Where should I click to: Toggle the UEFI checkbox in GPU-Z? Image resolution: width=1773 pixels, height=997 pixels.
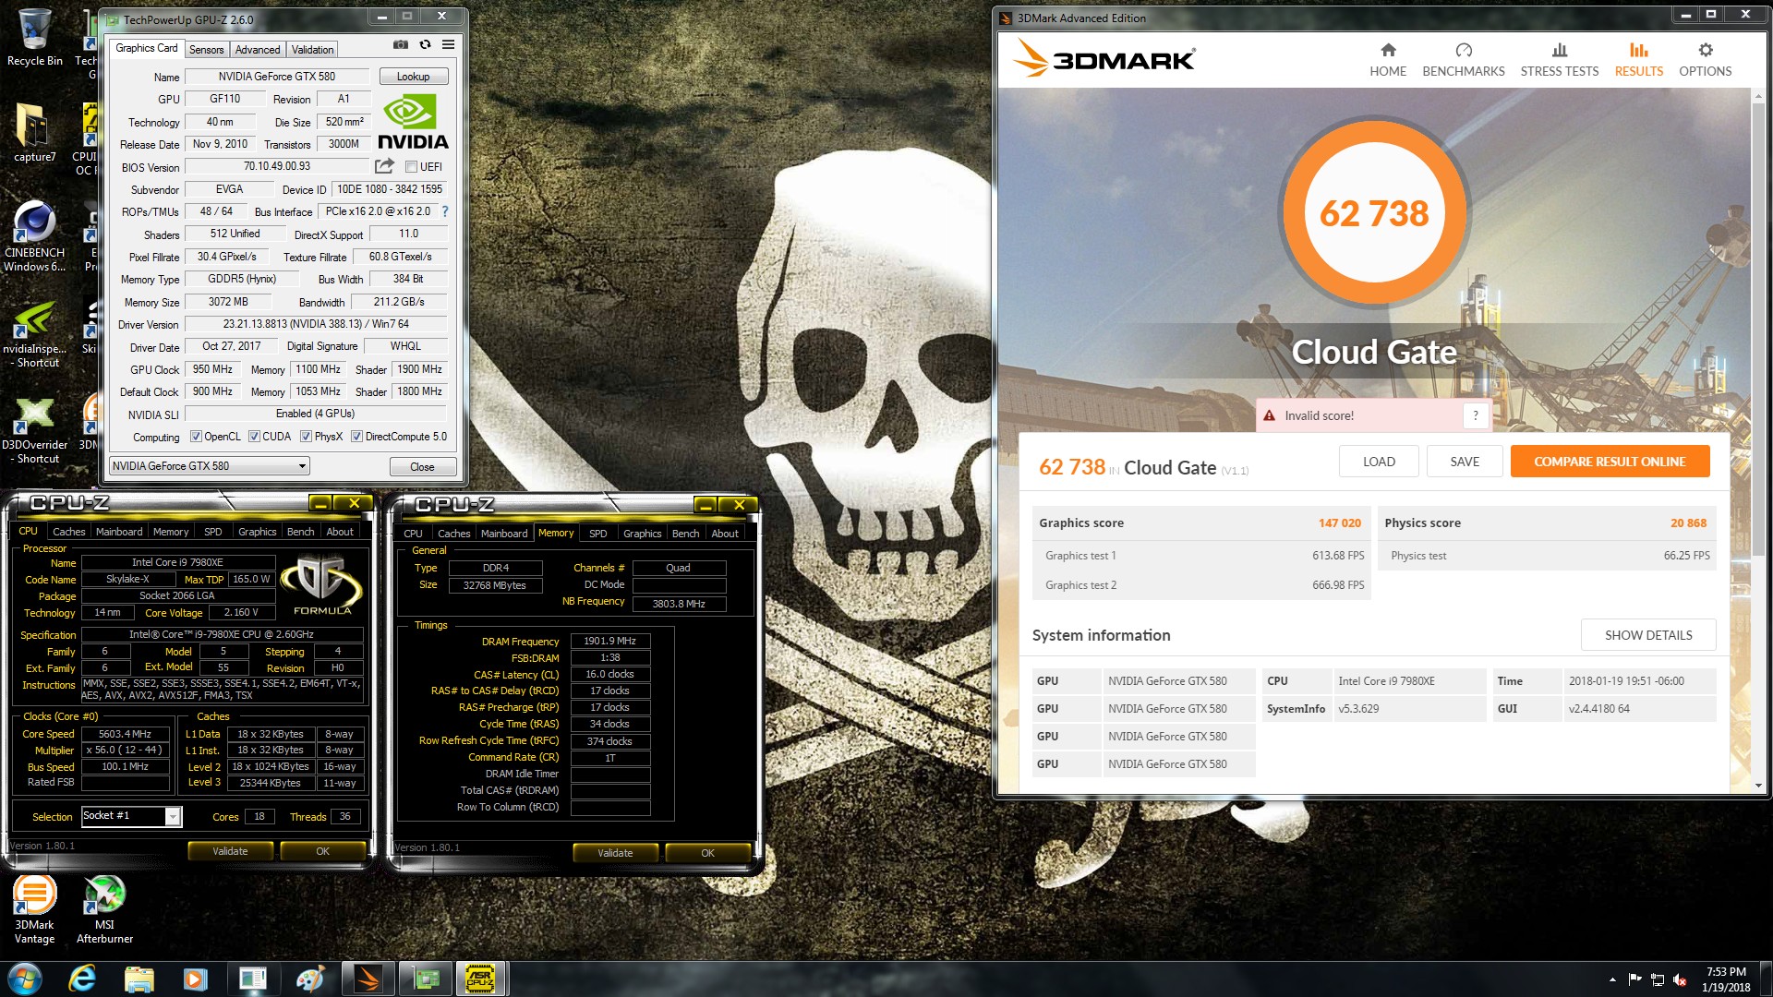pos(412,167)
